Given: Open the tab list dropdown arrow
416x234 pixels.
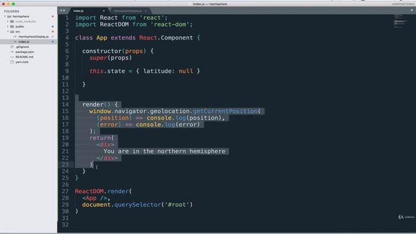Looking at the screenshot, I should click(411, 10).
